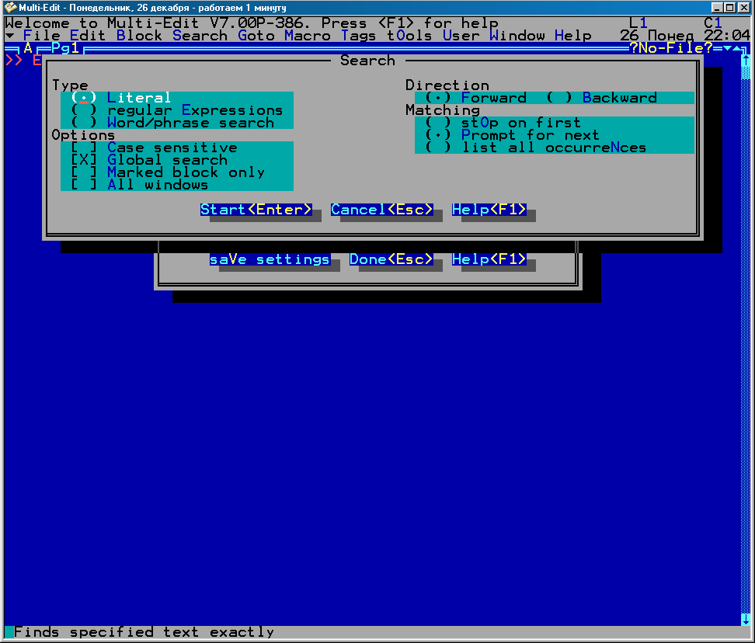Enable the Case sensitive option
This screenshot has height=643, width=755.
point(154,148)
